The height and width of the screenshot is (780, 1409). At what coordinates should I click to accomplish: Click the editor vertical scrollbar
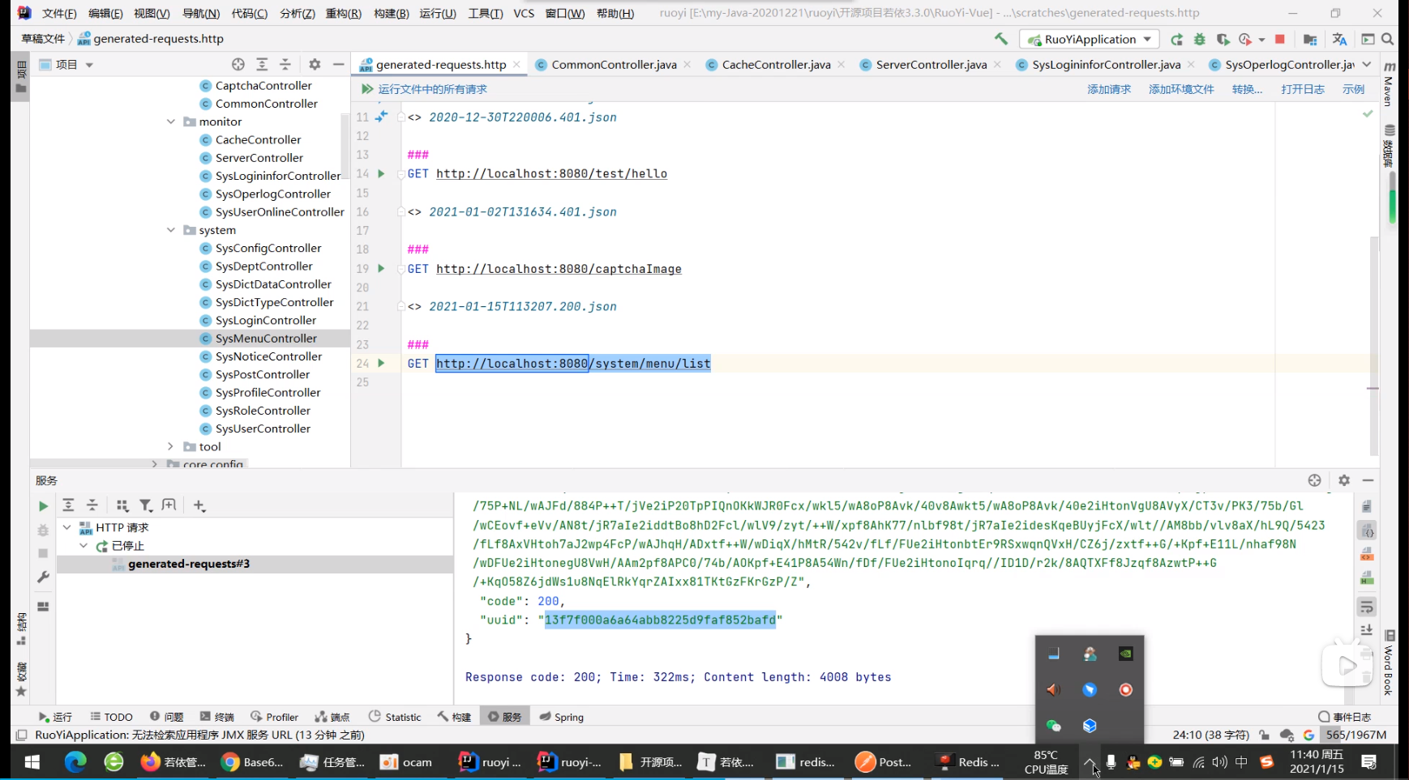click(1374, 346)
